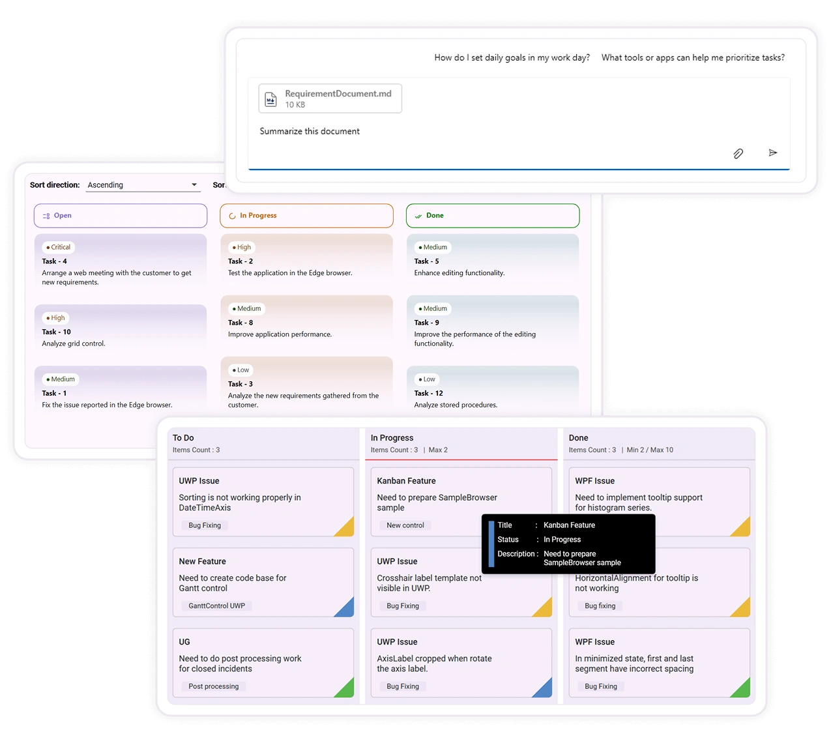This screenshot has width=831, height=745.
Task: Open the UWP Issue DateTimeAxis sorting card
Action: pyautogui.click(x=263, y=502)
